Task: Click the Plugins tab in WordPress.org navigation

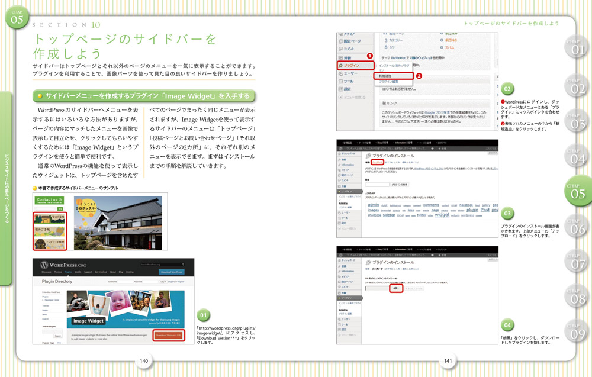Action: pyautogui.click(x=68, y=272)
